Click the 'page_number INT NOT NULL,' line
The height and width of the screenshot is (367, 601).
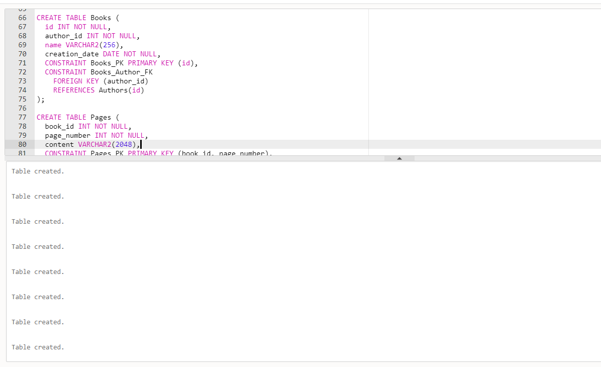click(96, 135)
